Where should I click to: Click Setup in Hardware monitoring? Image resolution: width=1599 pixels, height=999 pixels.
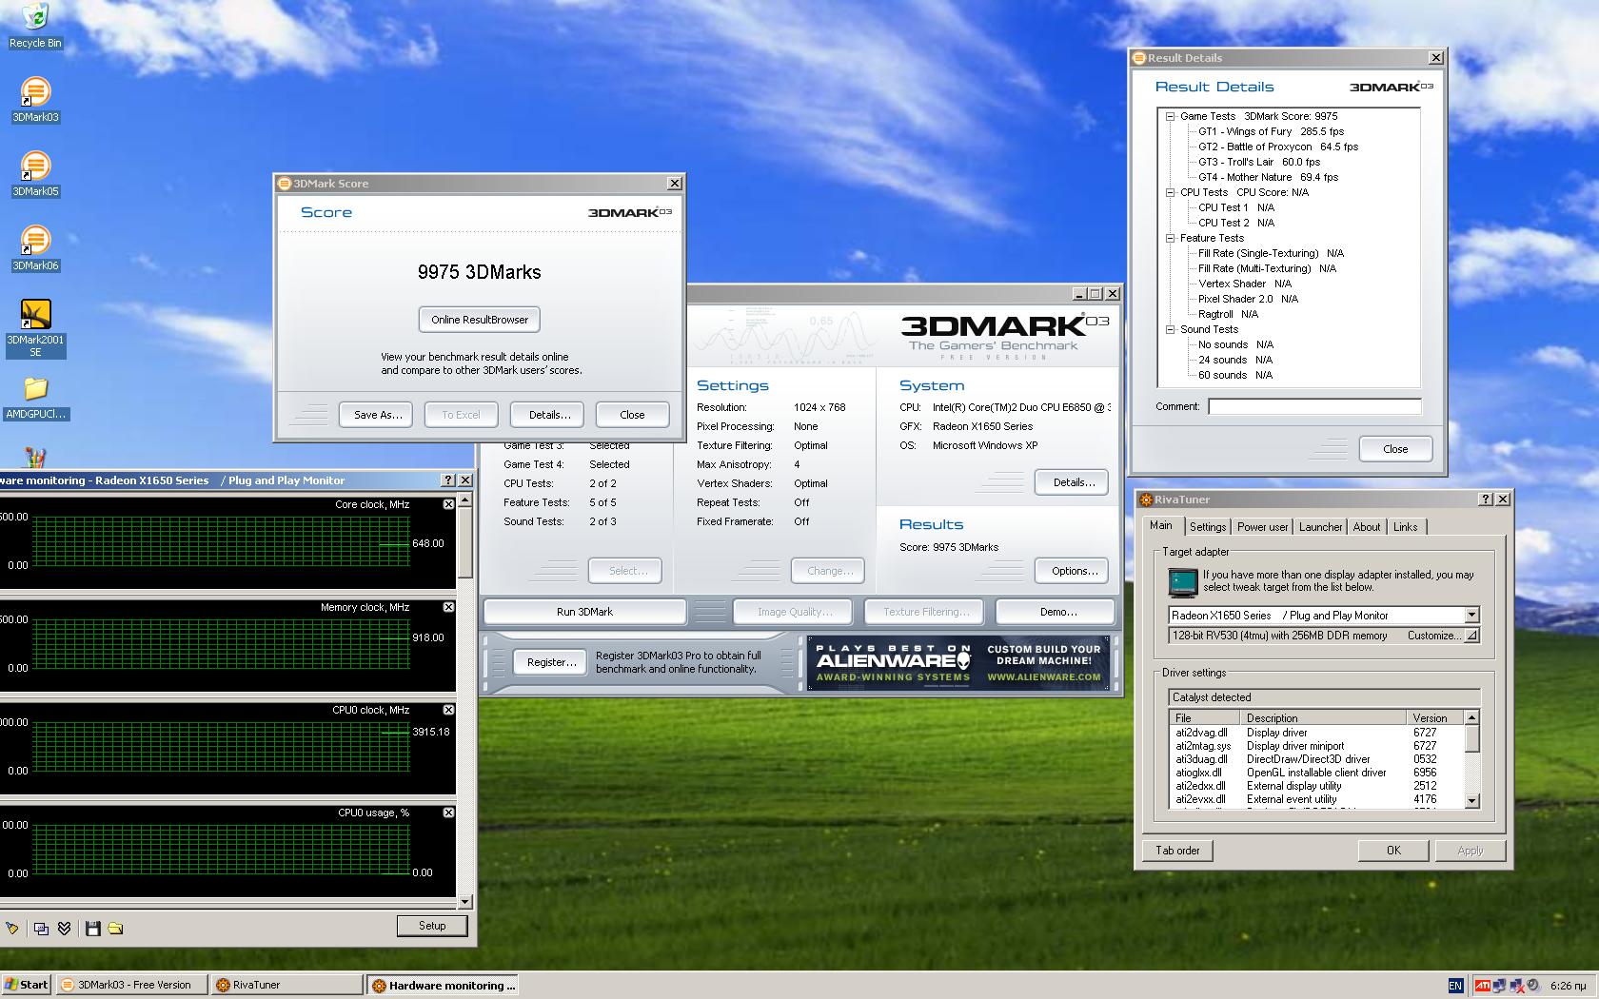click(x=432, y=926)
